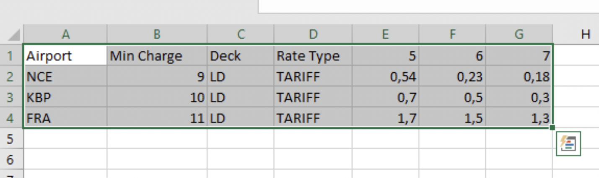Viewport: 599px width, 178px height.
Task: Select the cell with value 1,5
Action: point(452,119)
